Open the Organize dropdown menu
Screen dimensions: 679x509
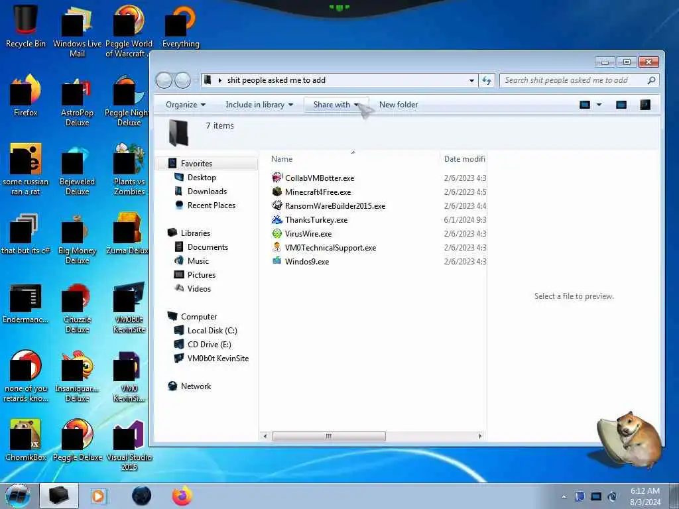pyautogui.click(x=186, y=104)
